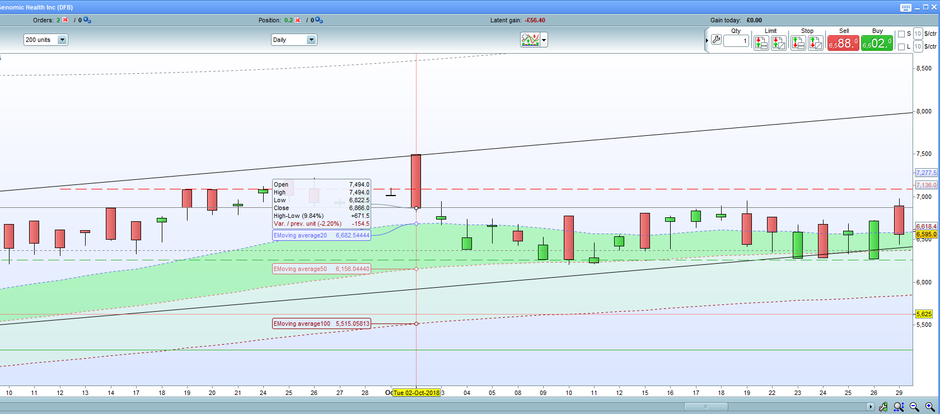This screenshot has width=940, height=414.
Task: Click the 7,136.0 red price label
Action: coord(926,185)
